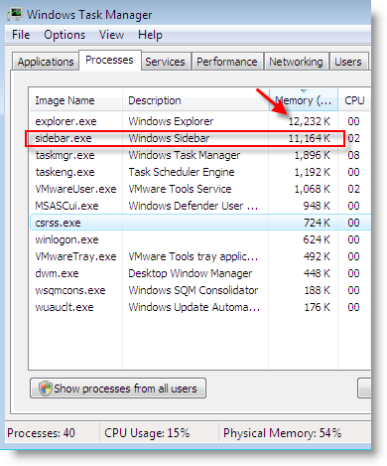Viewport: 387px width, 466px height.
Task: Open the Performance tab
Action: coord(227,62)
